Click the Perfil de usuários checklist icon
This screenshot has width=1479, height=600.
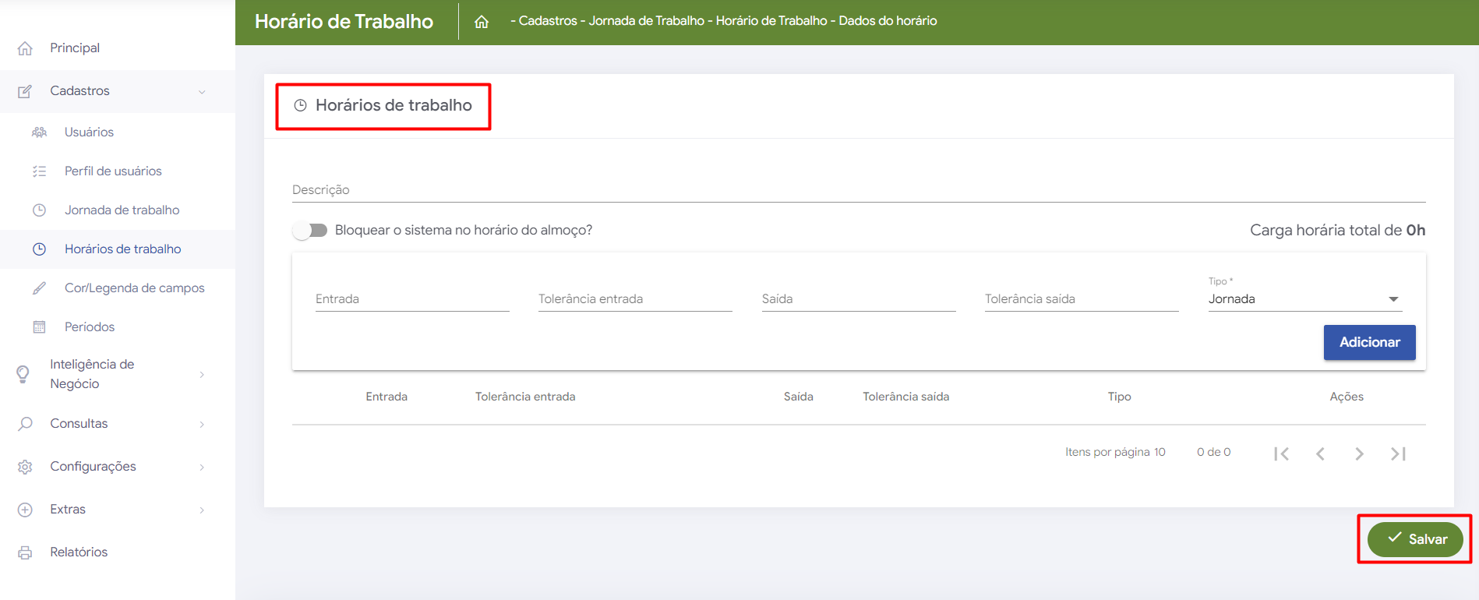[39, 171]
